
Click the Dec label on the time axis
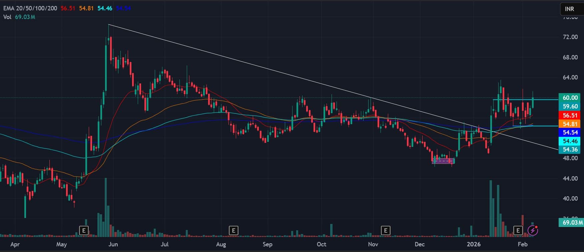point(420,244)
